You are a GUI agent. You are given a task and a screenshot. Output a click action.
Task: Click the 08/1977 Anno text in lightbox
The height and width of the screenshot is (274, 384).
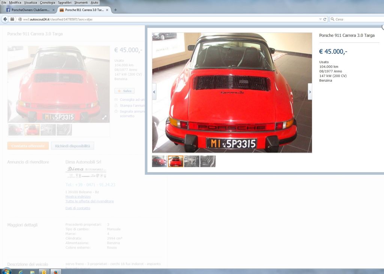331,71
